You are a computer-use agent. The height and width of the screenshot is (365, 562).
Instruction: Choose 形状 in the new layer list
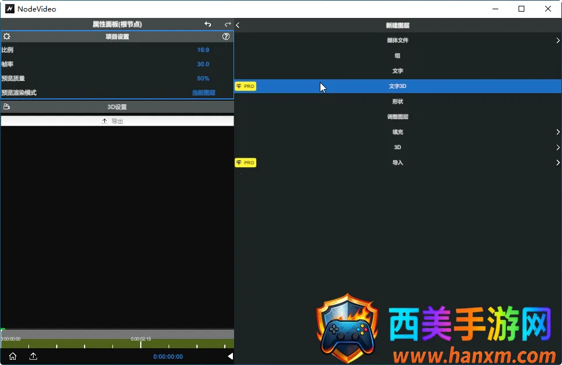pyautogui.click(x=397, y=102)
